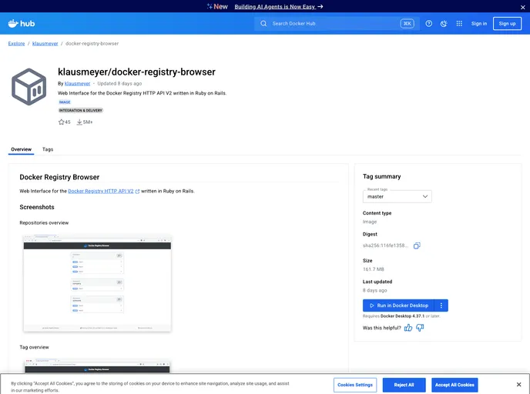Close the top announcement banner
Screen dimensions: 530x394
(x=523, y=7)
